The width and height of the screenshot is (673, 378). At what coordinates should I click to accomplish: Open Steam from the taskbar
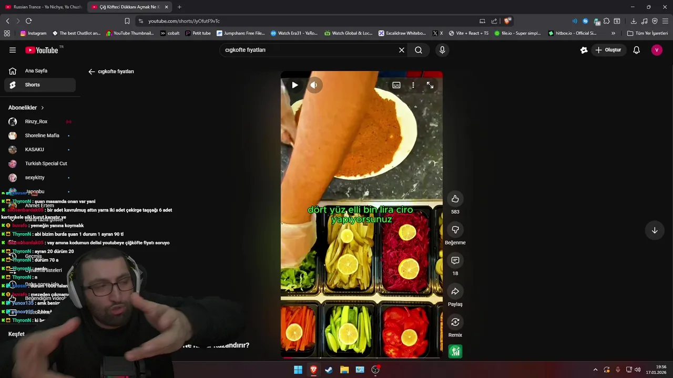coord(329,370)
